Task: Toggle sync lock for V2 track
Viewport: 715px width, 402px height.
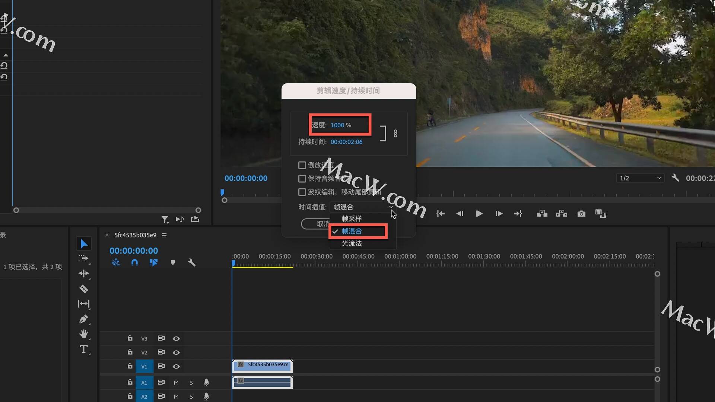Action: (161, 352)
